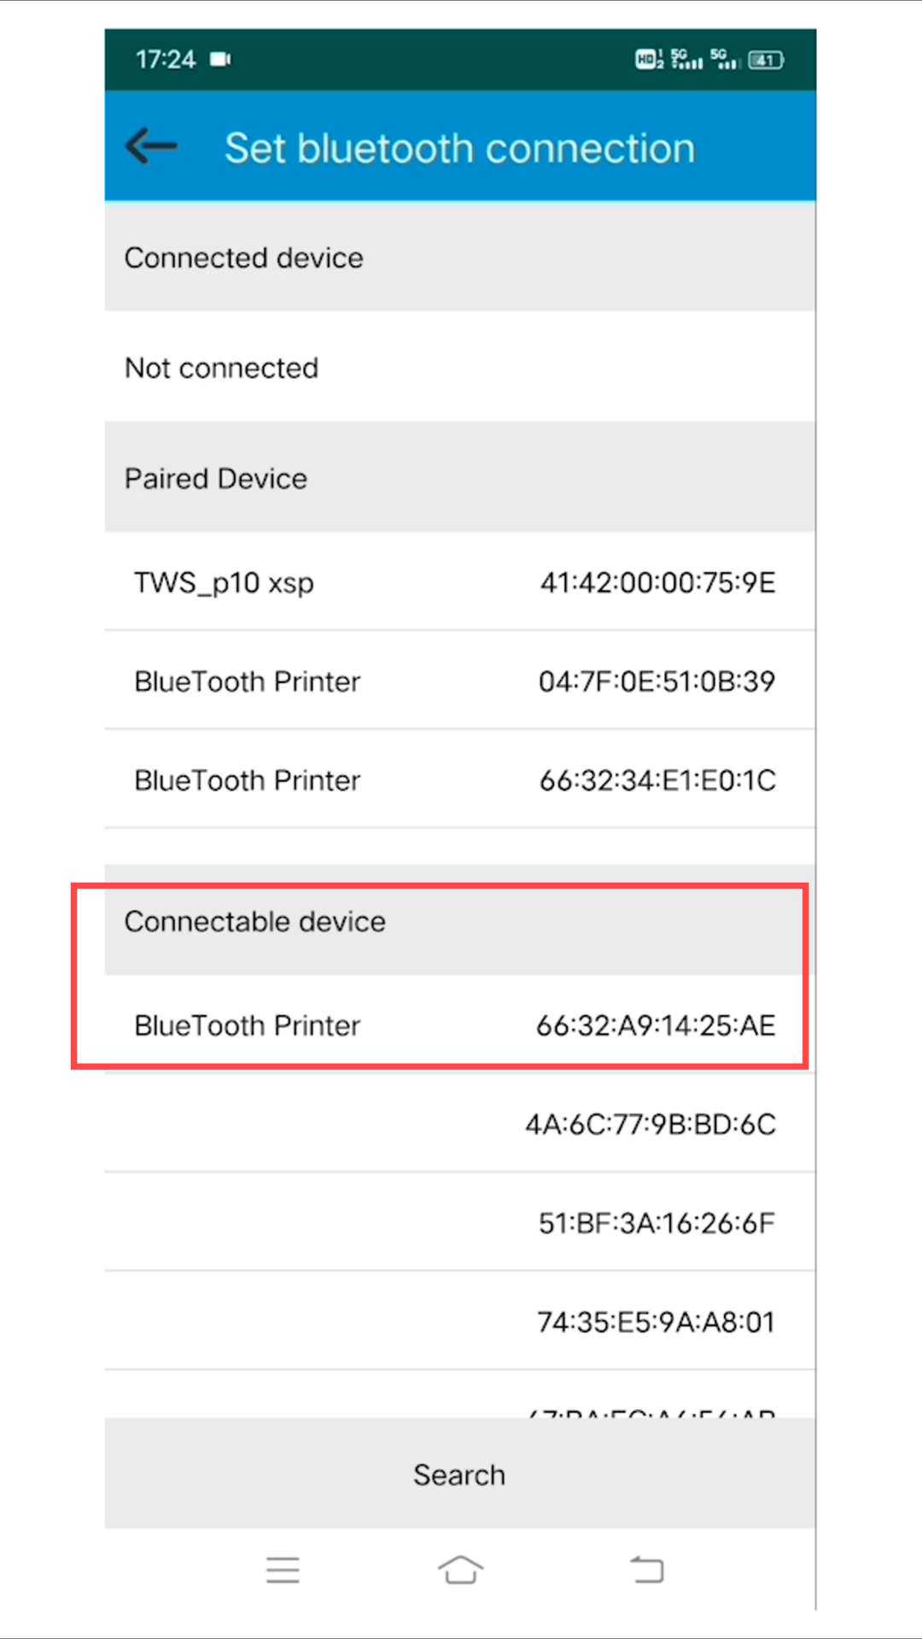The width and height of the screenshot is (922, 1639).
Task: Tap the Android home navigation icon
Action: coord(460,1569)
